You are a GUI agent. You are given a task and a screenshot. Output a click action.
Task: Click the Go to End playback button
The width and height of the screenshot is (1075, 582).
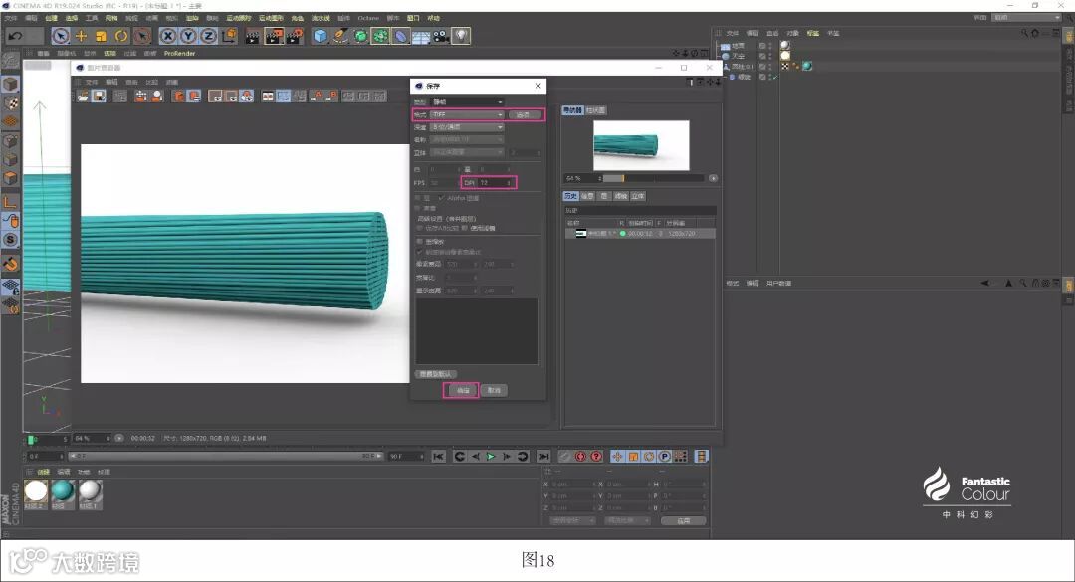point(543,457)
